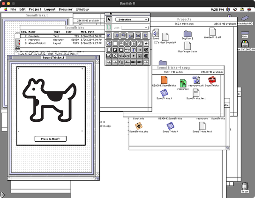Screen dimensions: 255x198
Task: Open the Project menu
Action: [35, 9]
